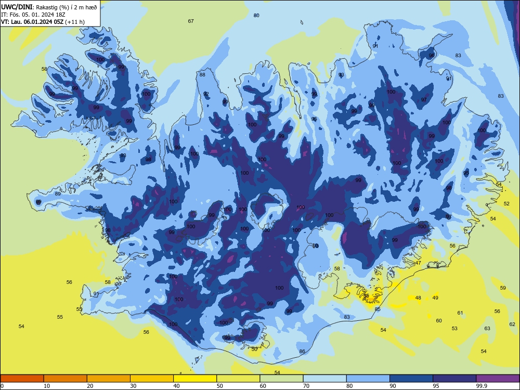Click the humidity value '52' off the east coast
Image resolution: width=520 pixels, height=390 pixels.
click(506, 203)
